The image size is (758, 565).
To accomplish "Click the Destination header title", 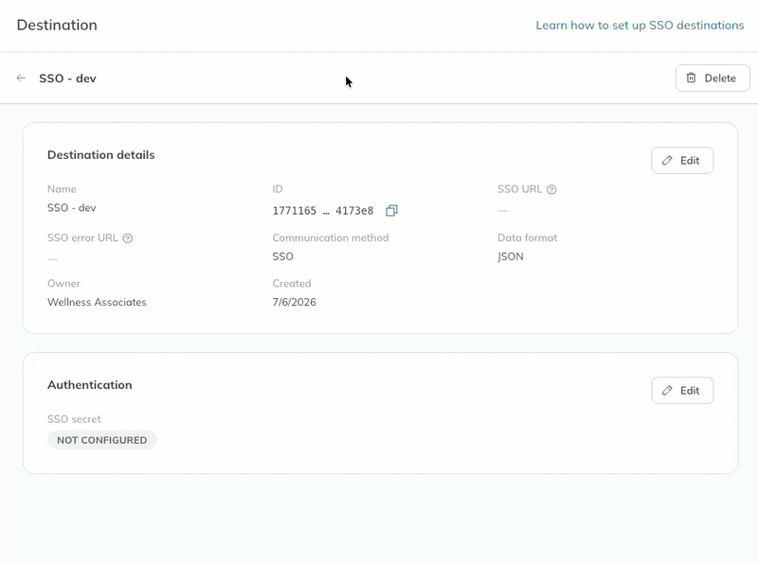I will pos(57,26).
